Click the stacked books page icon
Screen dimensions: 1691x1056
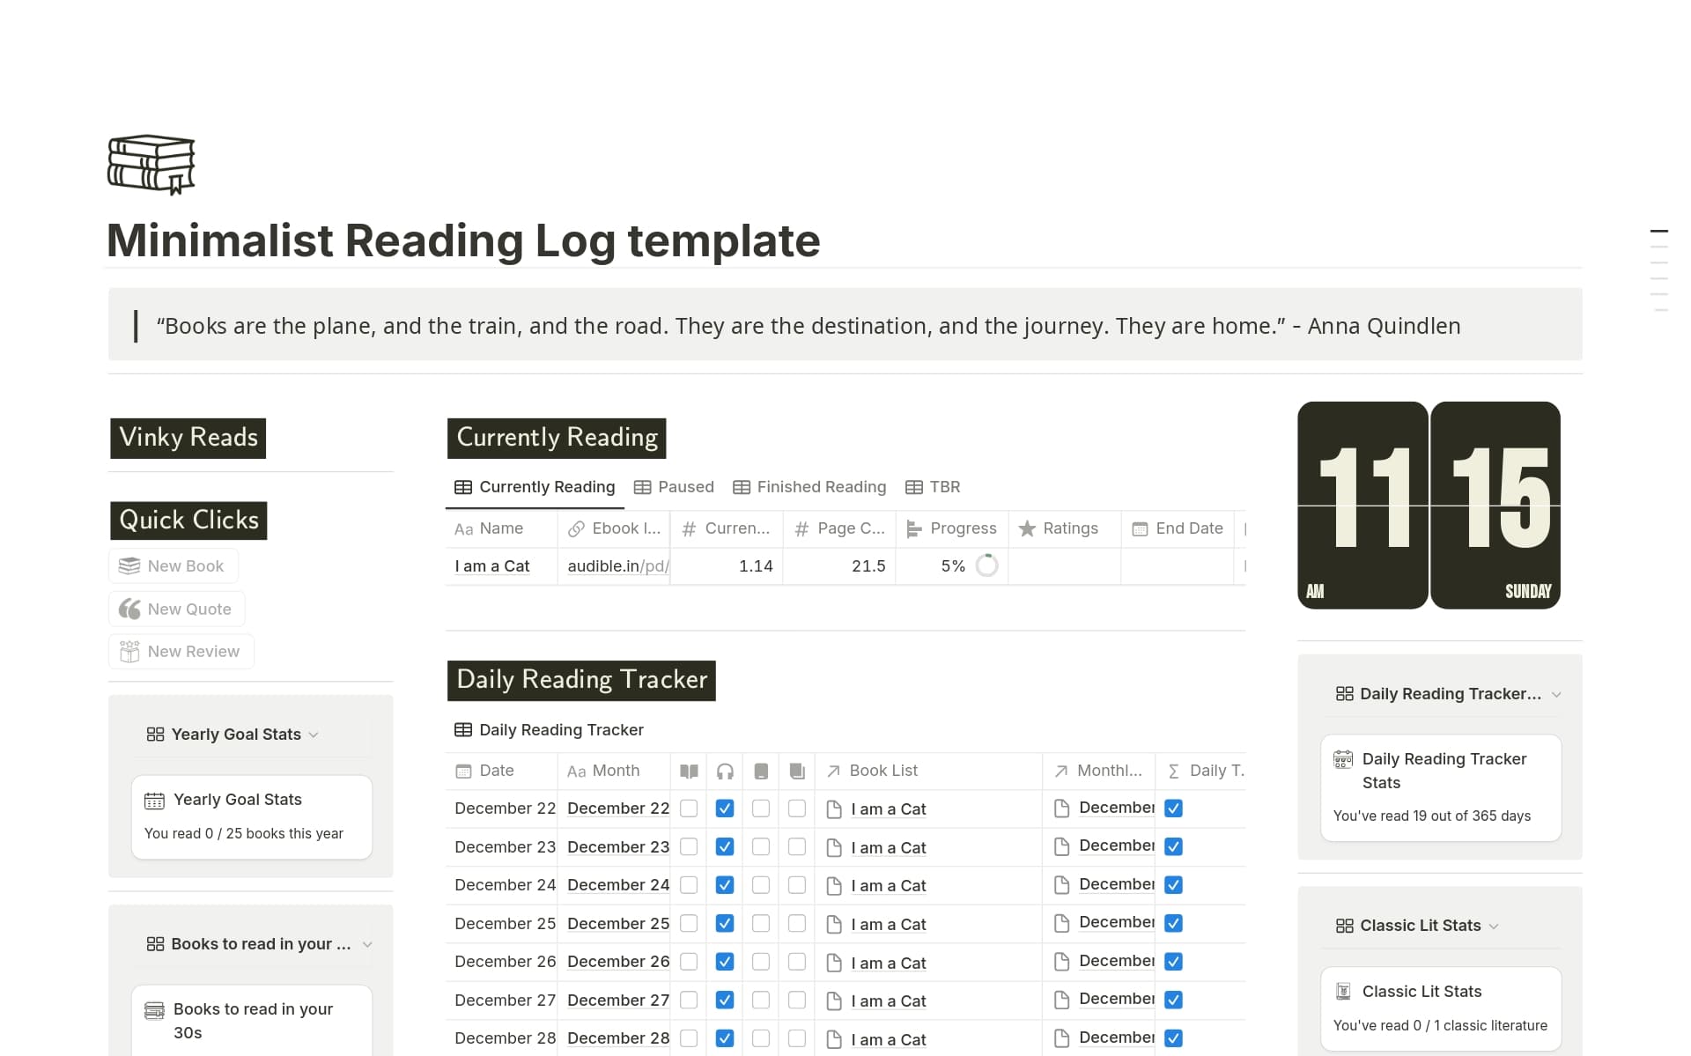[151, 164]
